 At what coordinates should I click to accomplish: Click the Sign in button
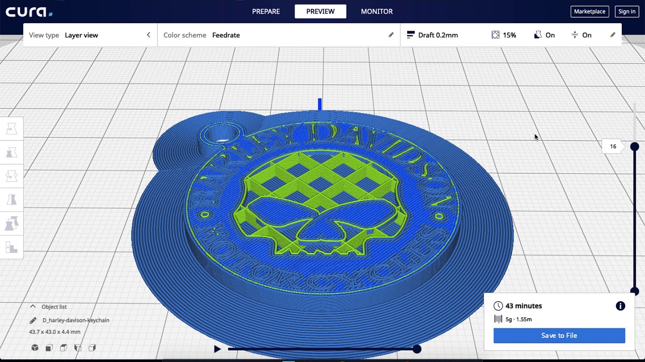(627, 12)
